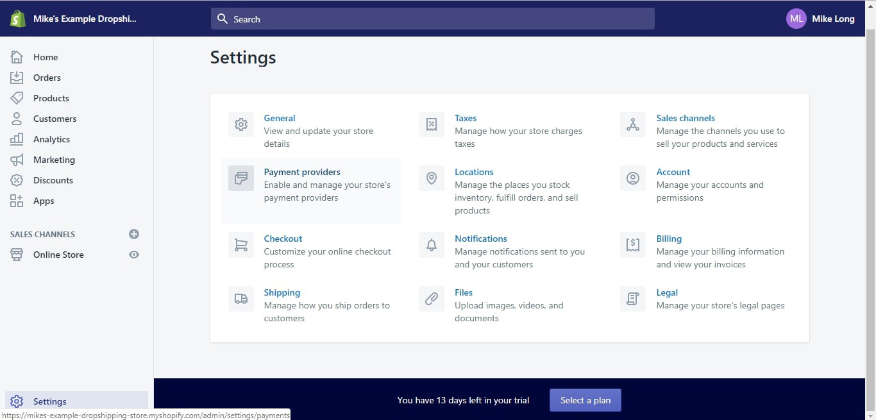
Task: Click the page's vertical scrollbar
Action: coord(870,192)
